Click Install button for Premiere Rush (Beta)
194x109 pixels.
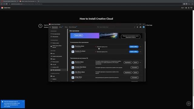coord(135,68)
